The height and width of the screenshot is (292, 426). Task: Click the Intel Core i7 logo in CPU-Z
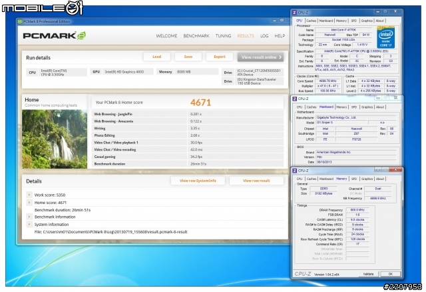[385, 37]
